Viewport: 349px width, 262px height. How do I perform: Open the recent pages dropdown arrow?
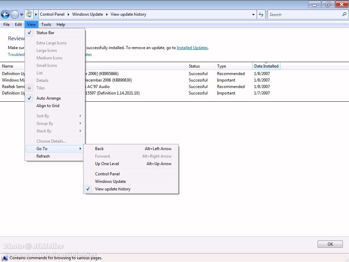point(22,15)
